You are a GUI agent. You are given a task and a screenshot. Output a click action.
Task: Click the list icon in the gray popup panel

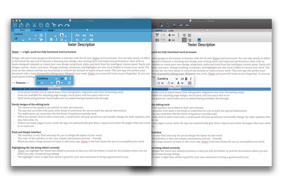190,83
